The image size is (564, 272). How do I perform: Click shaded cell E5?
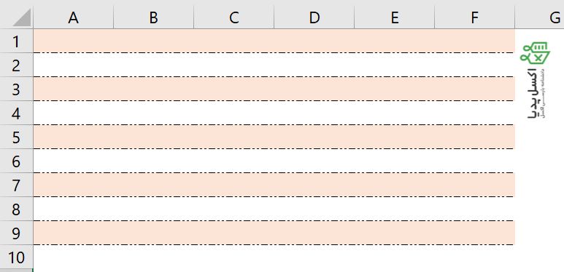394,137
